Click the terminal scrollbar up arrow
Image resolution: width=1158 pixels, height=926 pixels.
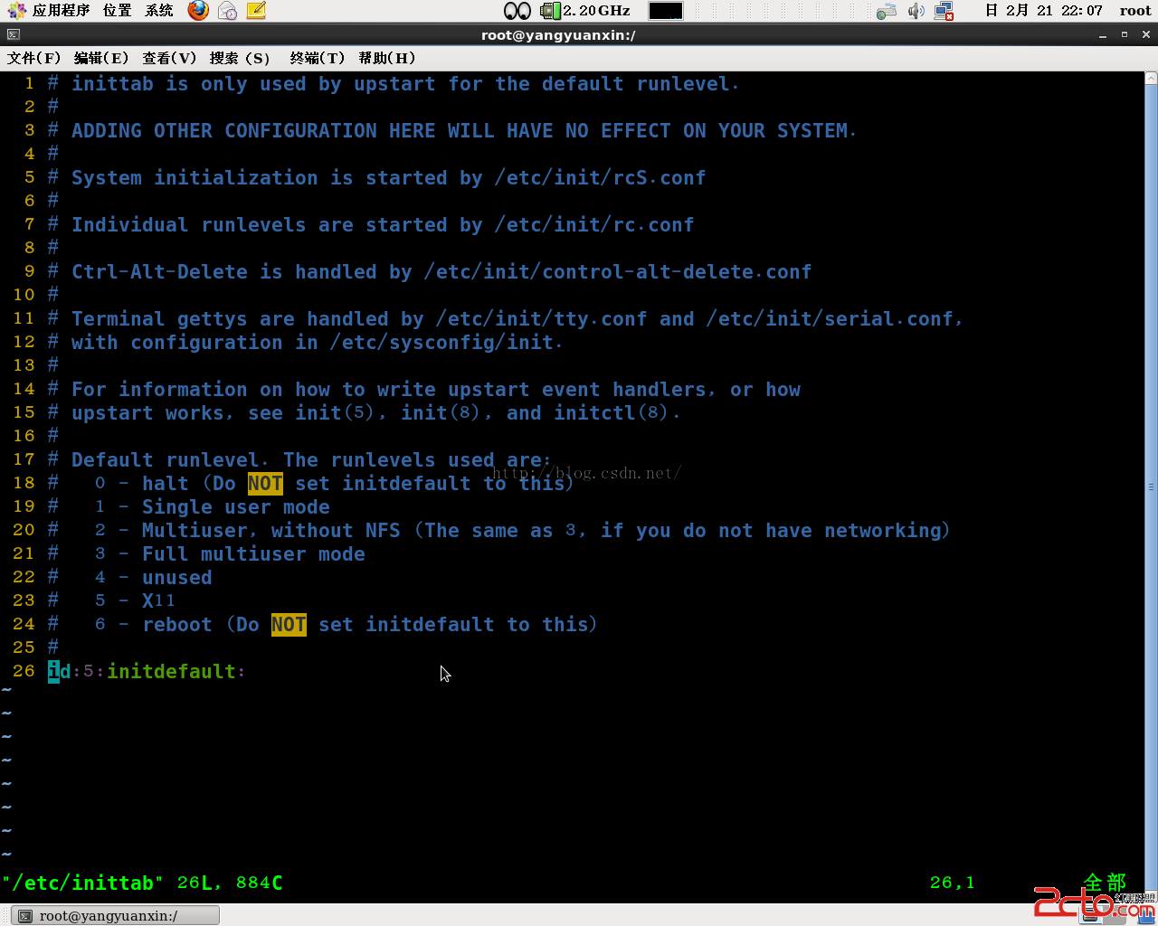[x=1151, y=79]
